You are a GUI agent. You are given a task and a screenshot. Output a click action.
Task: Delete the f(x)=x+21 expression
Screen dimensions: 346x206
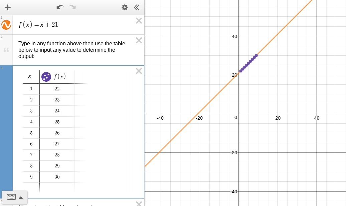139,21
